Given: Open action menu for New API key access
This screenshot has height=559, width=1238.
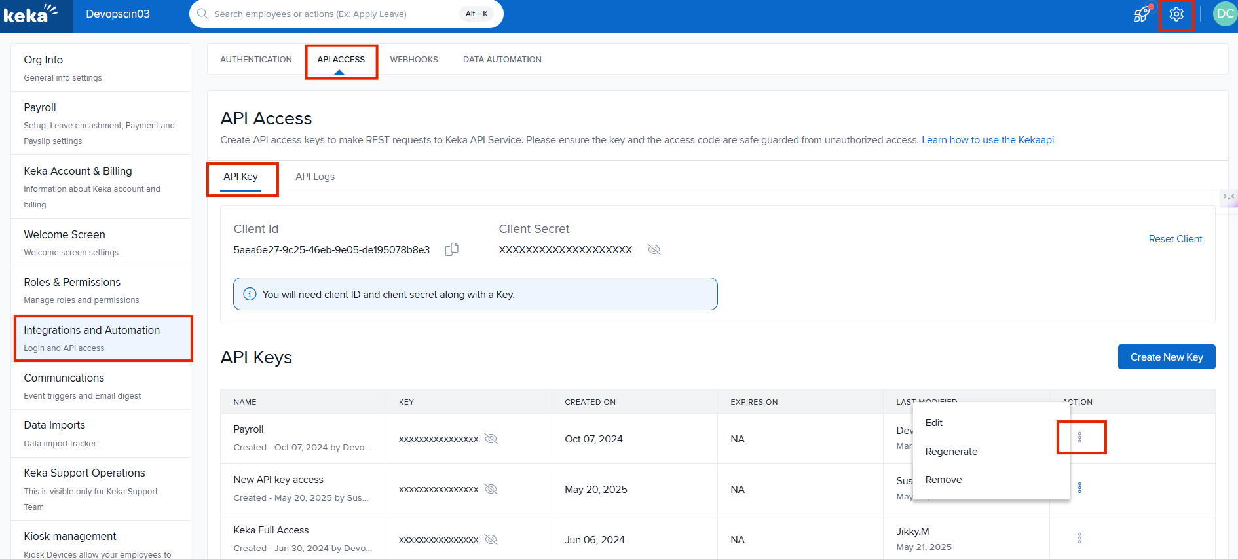Looking at the screenshot, I should coord(1079,488).
